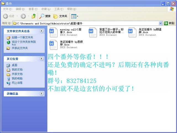Screen dimensions: 177x133
Task: Click 创建一个新文件夹 link
Action: pyautogui.click(x=22, y=37)
